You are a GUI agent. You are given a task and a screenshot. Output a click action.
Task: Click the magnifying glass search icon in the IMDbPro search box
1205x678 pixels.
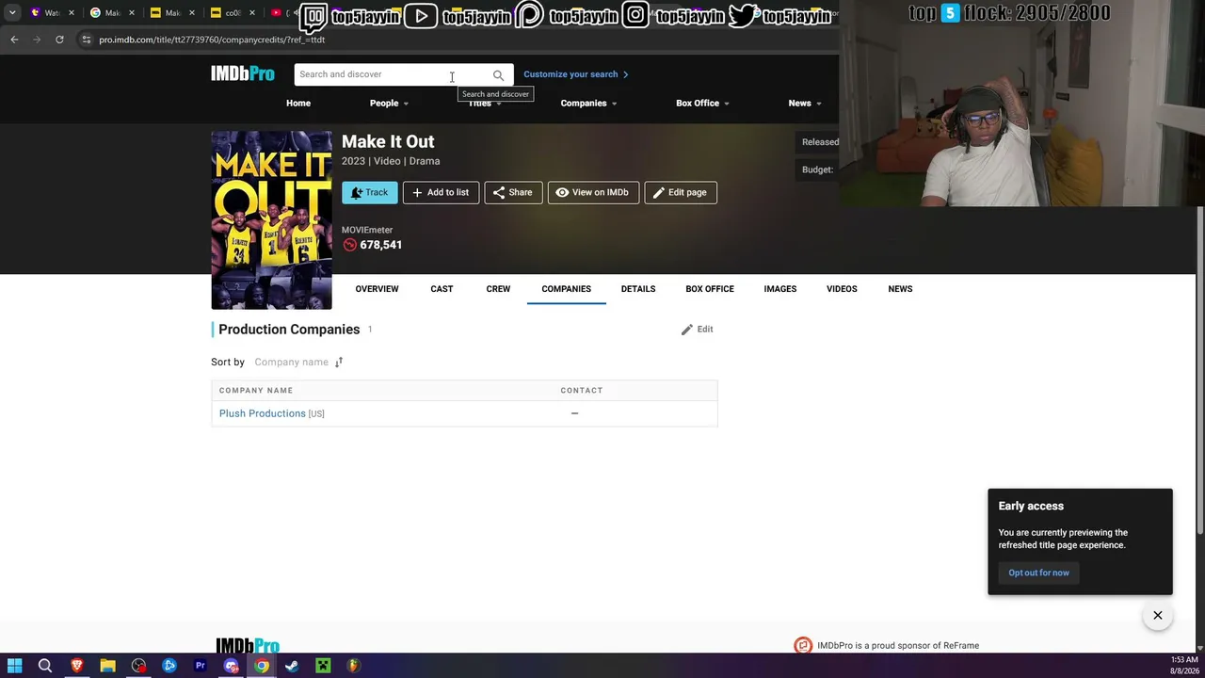point(498,75)
